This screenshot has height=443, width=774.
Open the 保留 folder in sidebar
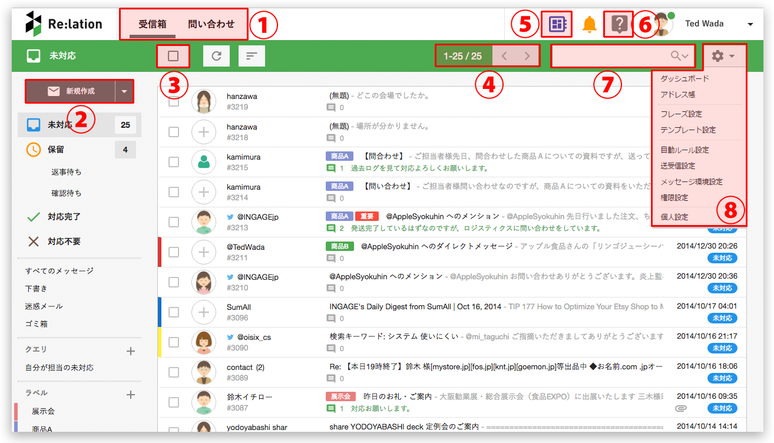click(80, 150)
